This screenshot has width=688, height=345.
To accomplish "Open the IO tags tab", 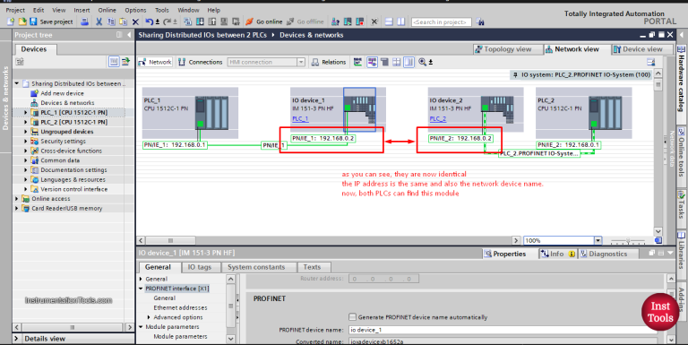I will (x=199, y=267).
